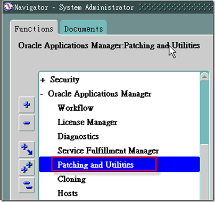This screenshot has width=215, height=202.
Task: Choose the Cloning function
Action: 72,179
